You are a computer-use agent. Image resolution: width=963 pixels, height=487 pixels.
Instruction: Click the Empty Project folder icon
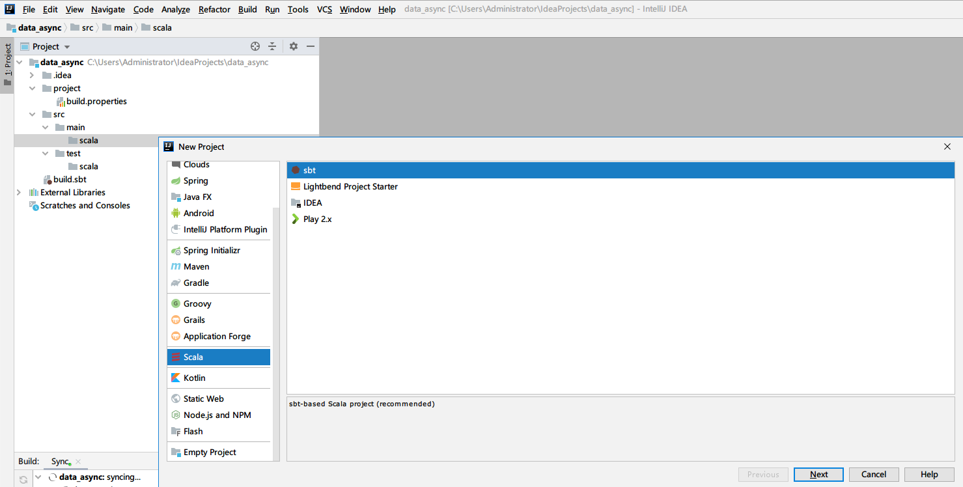pos(176,452)
